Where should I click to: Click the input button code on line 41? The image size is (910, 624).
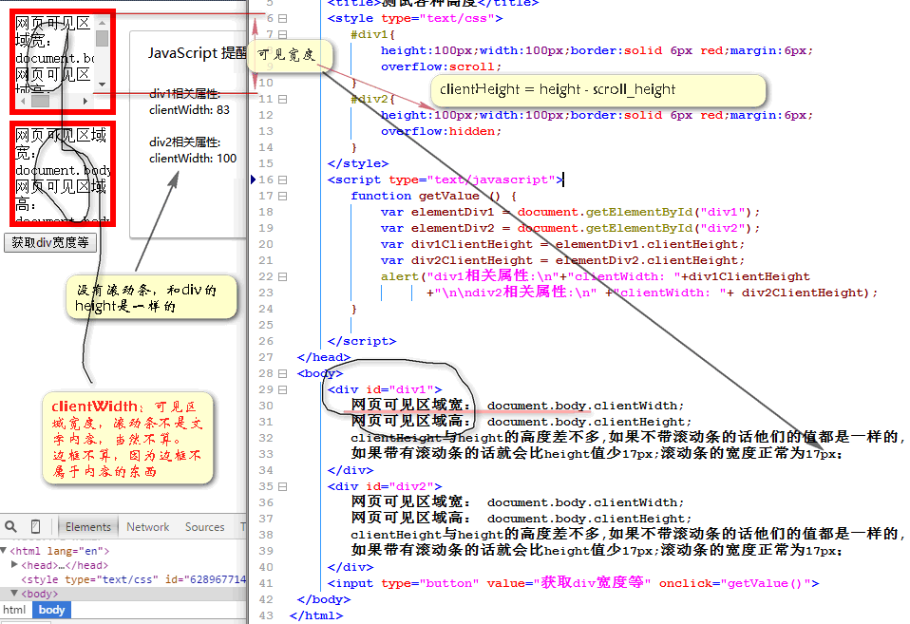(x=574, y=583)
